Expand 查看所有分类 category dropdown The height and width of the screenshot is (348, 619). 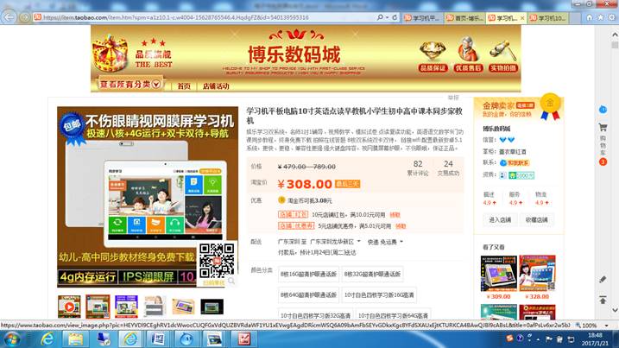tap(129, 85)
